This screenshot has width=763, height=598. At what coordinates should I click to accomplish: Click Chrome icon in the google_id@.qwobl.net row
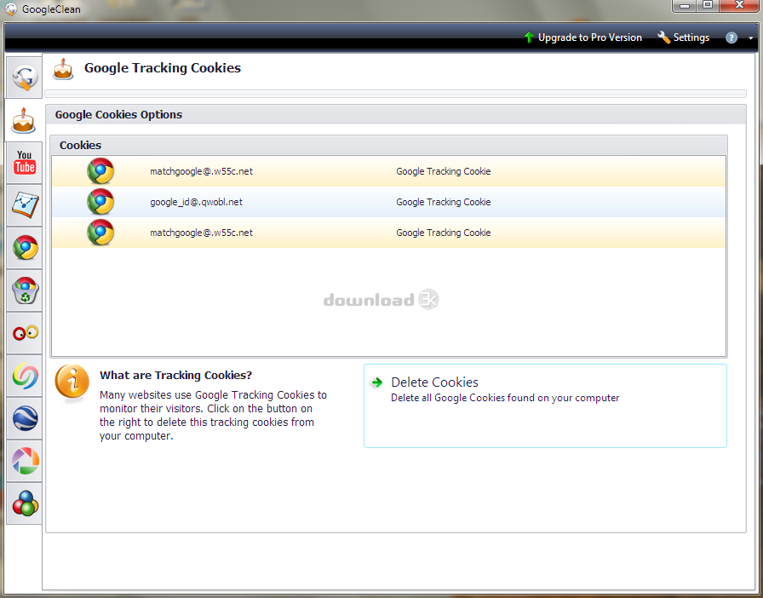pyautogui.click(x=100, y=202)
